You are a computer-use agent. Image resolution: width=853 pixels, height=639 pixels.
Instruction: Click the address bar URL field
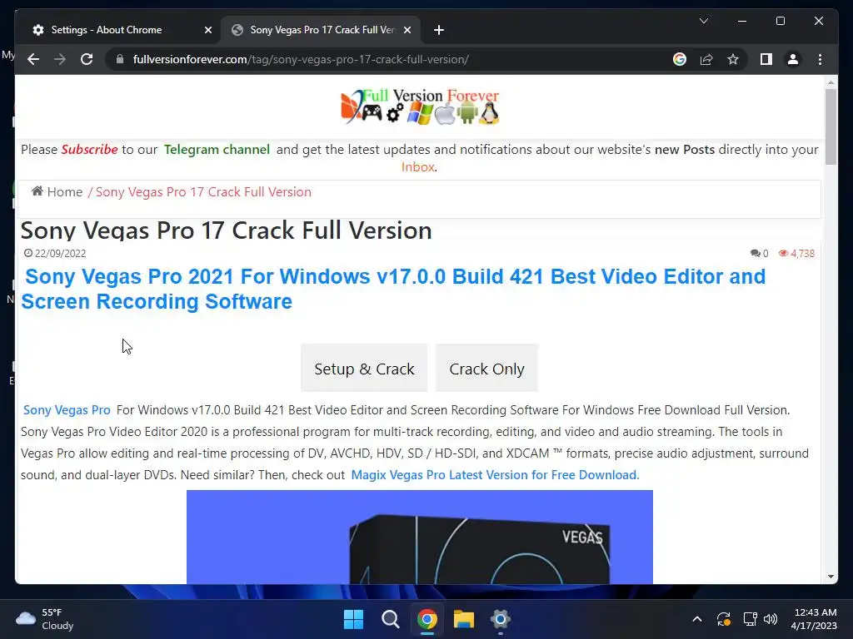coord(301,59)
